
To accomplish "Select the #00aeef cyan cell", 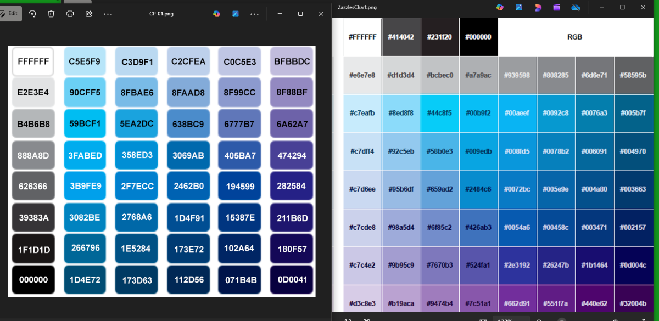I will tap(517, 113).
